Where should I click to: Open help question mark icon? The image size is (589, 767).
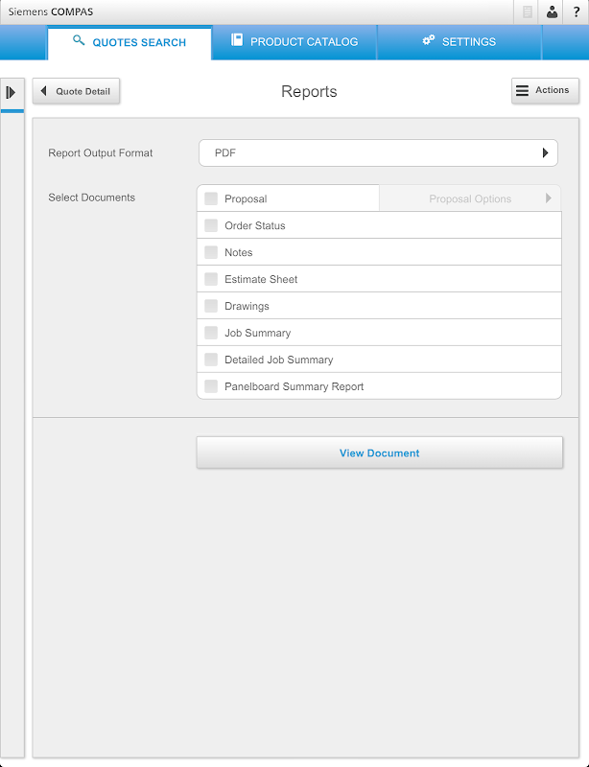point(576,12)
